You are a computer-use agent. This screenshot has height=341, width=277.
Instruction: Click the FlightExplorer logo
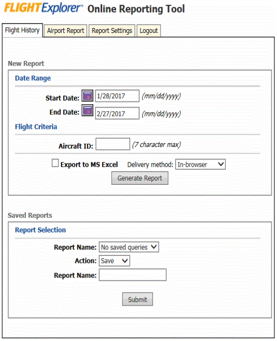(44, 8)
